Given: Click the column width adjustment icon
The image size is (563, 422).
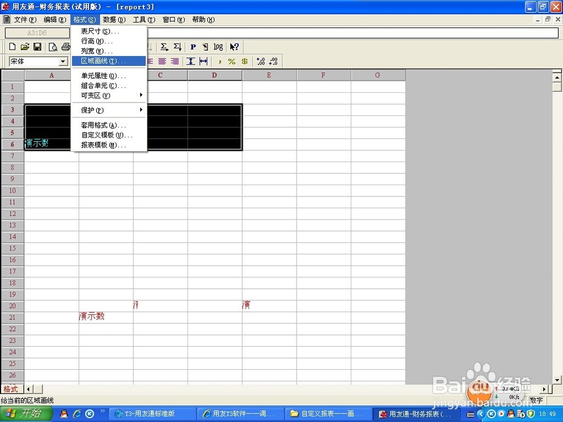Looking at the screenshot, I should pos(204,61).
